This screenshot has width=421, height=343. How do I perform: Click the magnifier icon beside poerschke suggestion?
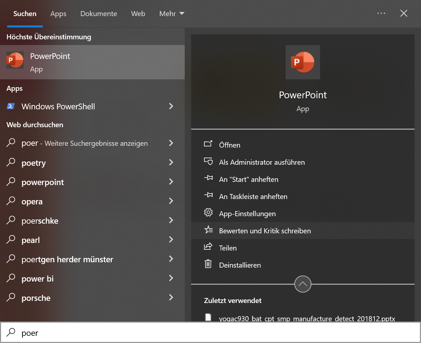[x=11, y=220]
